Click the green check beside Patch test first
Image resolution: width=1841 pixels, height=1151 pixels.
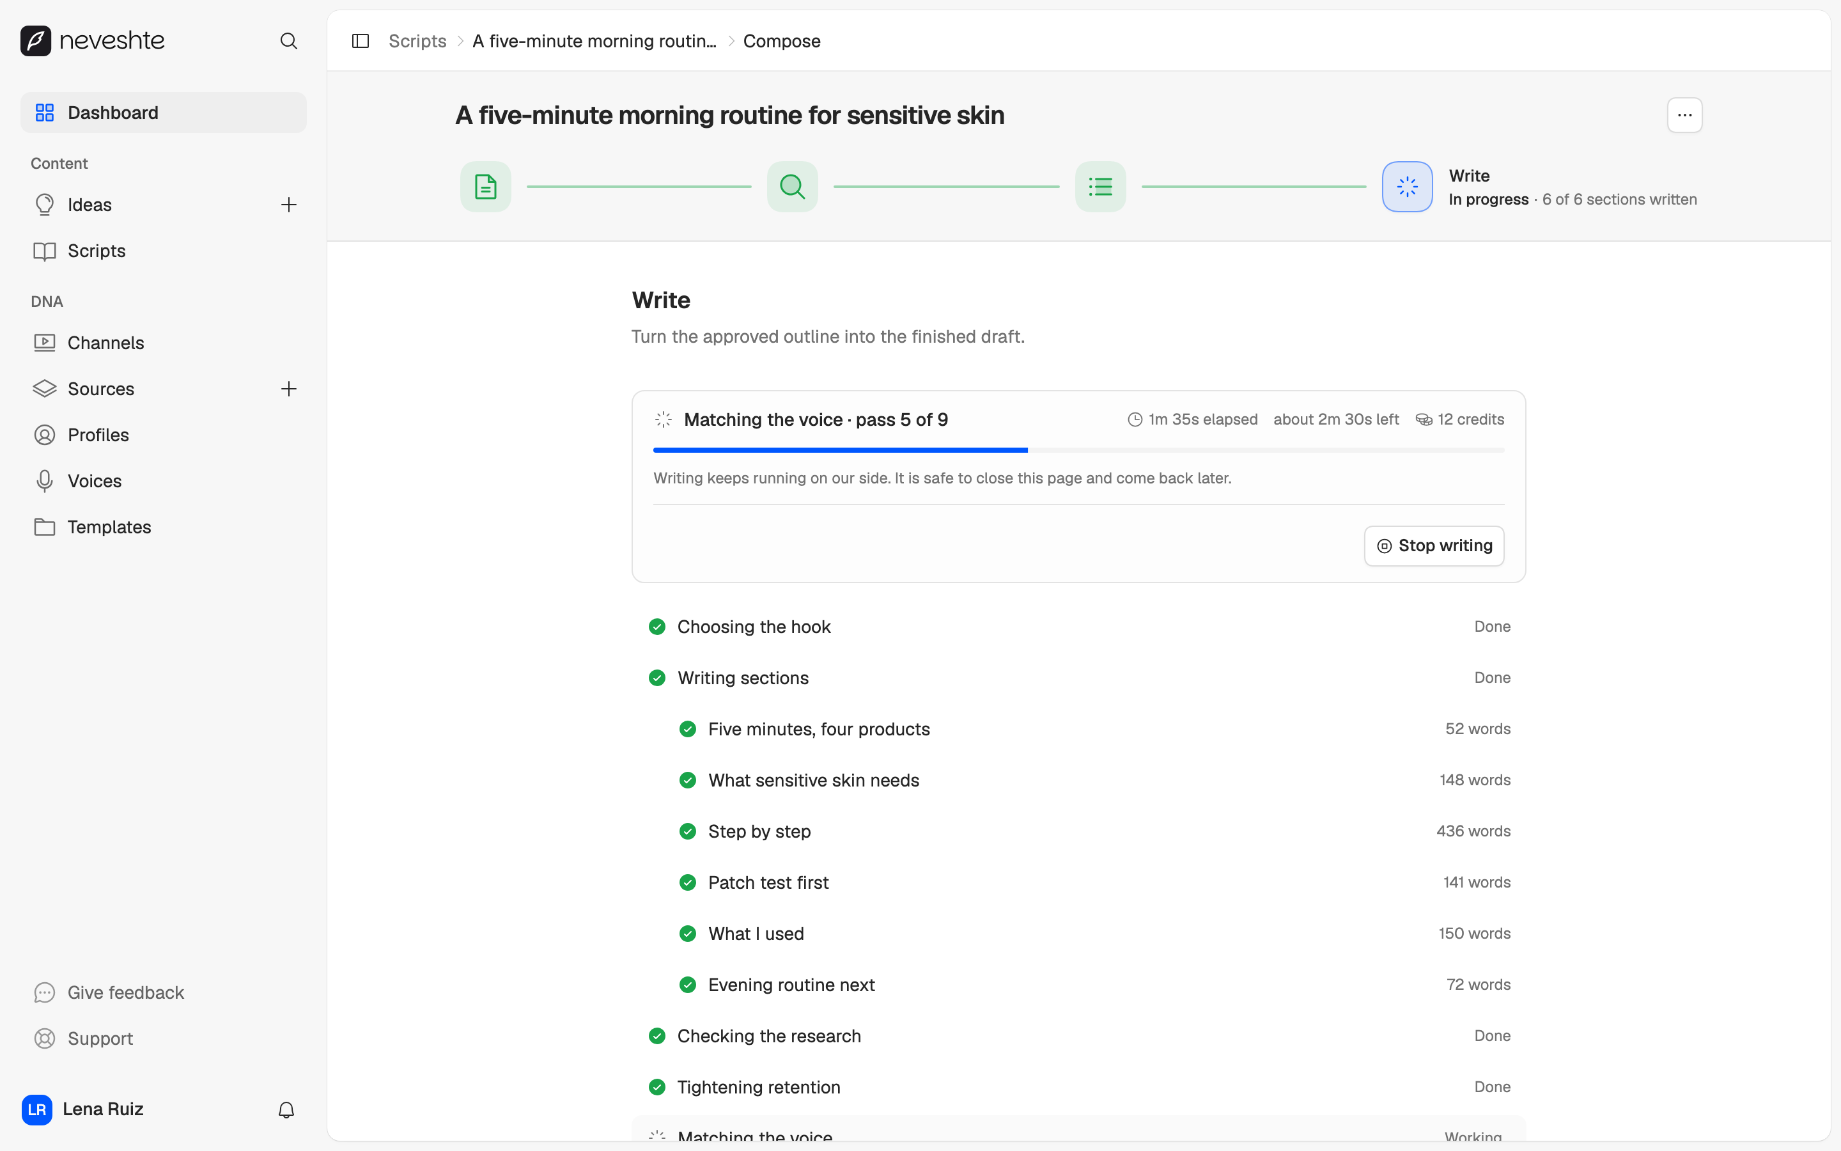pos(688,882)
